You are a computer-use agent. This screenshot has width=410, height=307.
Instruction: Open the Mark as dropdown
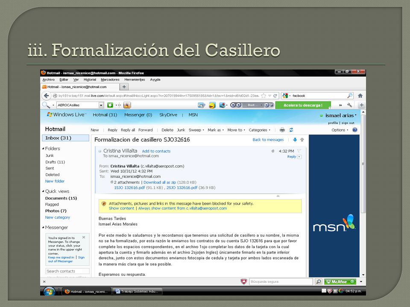[x=215, y=130]
